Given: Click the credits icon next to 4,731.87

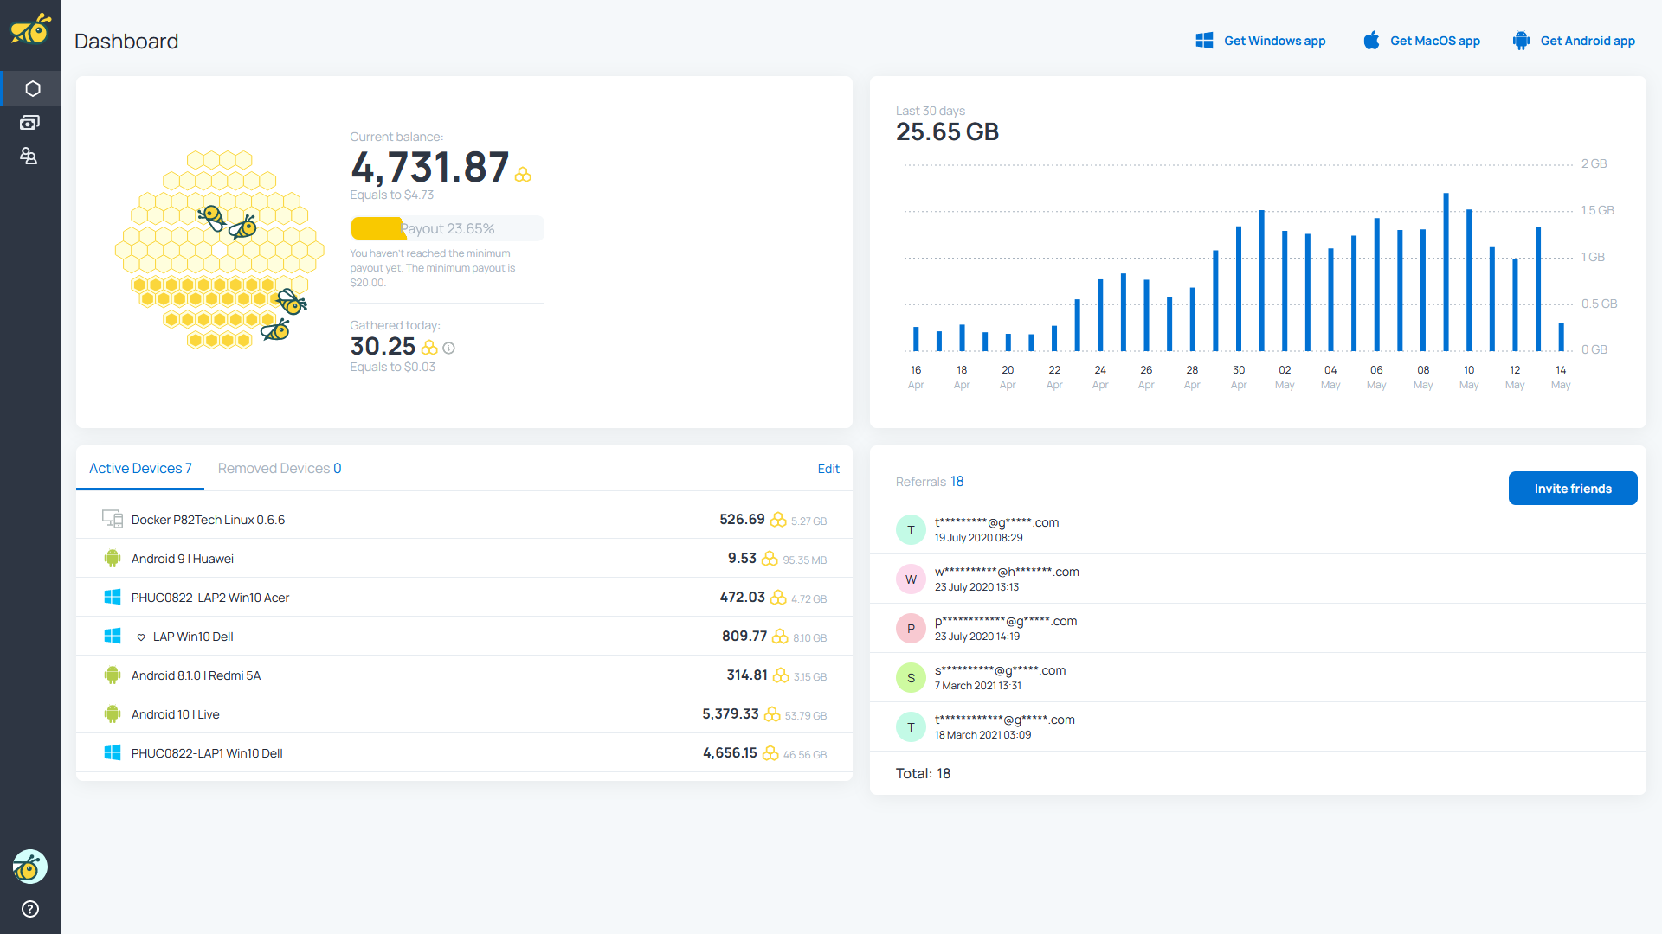Looking at the screenshot, I should coord(523,175).
